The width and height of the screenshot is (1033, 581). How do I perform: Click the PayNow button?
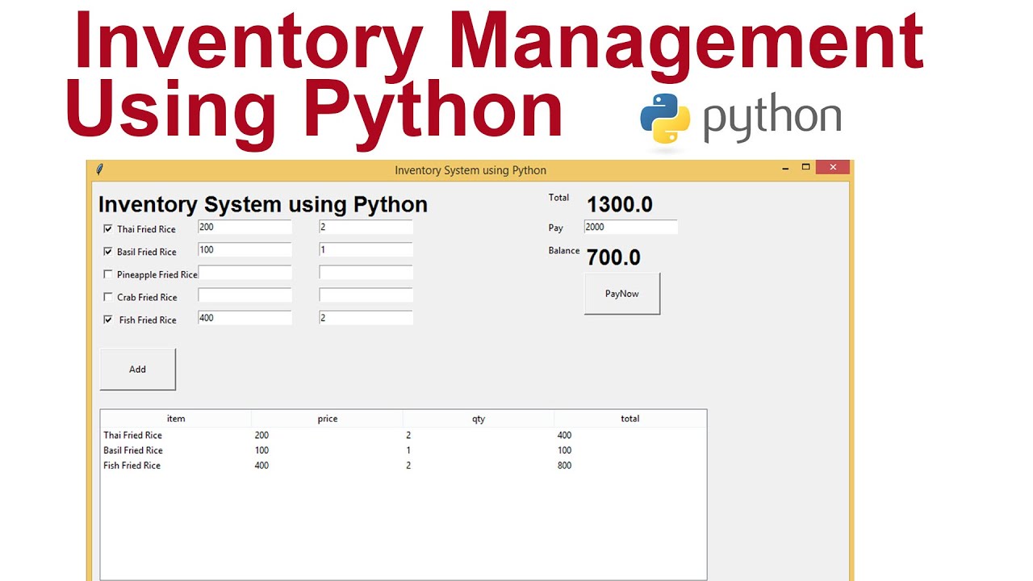(x=622, y=294)
